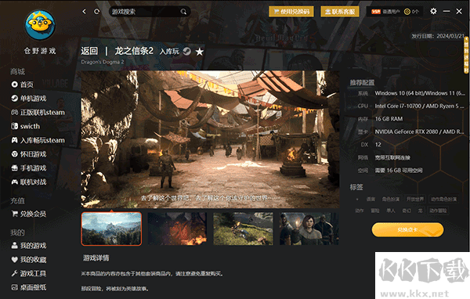Image resolution: width=470 pixels, height=299 pixels.
Task: Open settings with the gear icon
Action: tap(433, 12)
